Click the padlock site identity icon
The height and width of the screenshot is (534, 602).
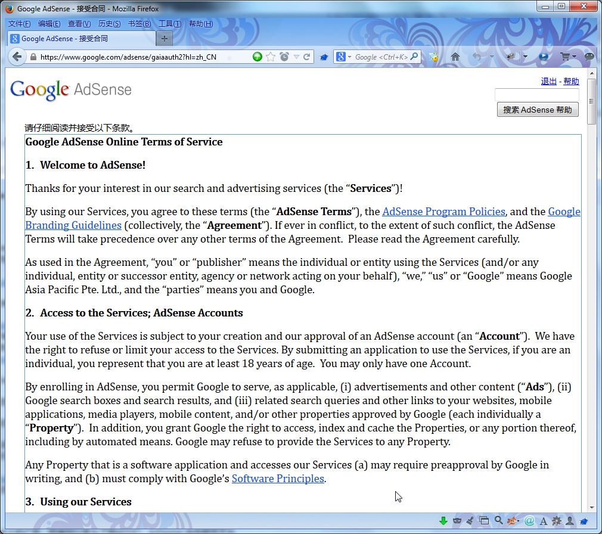33,57
